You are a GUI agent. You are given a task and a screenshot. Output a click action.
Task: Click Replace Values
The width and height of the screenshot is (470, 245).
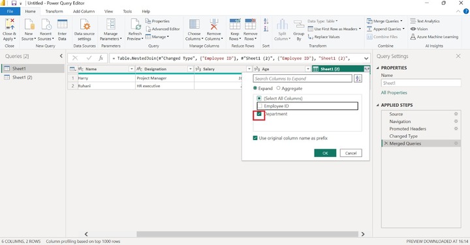tap(324, 36)
